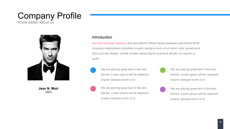Click the "Company Profile" title
Image resolution: width=230 pixels, height=129 pixels.
(x=49, y=16)
